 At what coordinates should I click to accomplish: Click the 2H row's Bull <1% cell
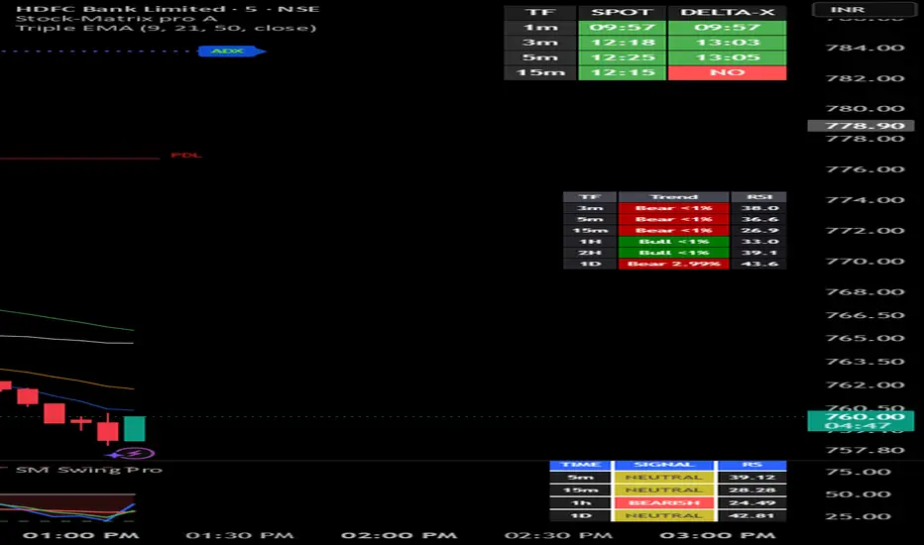(673, 253)
